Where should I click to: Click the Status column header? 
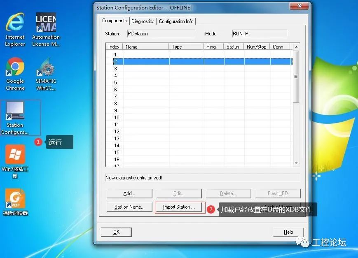(234, 47)
